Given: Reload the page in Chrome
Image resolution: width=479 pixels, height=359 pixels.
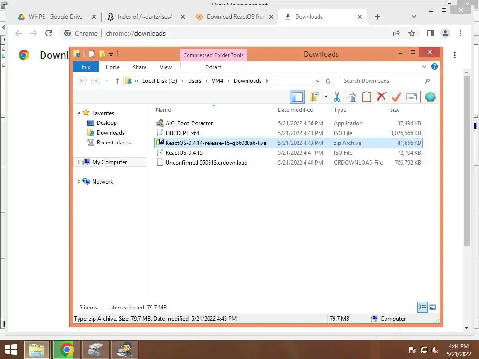Looking at the screenshot, I should click(x=49, y=33).
